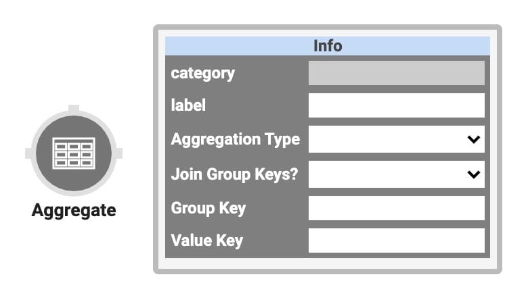The width and height of the screenshot is (528, 304).
Task: Click the Aggregate node table icon
Action: tap(74, 153)
